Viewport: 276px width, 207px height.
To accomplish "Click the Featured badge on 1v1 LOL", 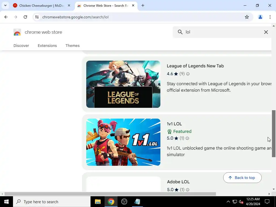I will [x=179, y=132].
